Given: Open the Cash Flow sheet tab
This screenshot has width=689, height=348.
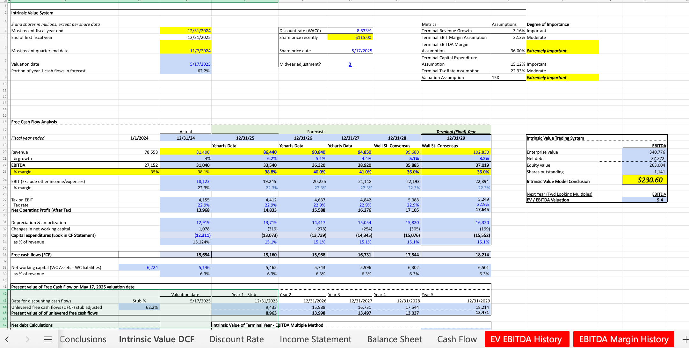Looking at the screenshot, I should tap(457, 339).
